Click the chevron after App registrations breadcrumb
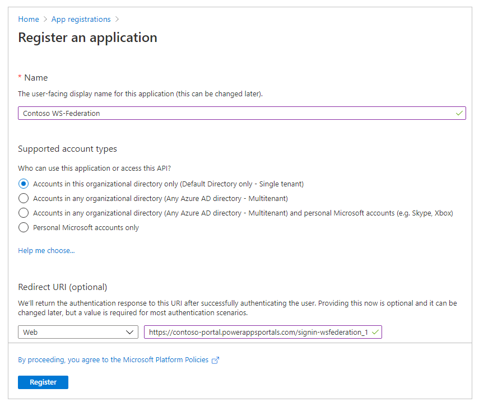The height and width of the screenshot is (407, 479). tap(117, 19)
